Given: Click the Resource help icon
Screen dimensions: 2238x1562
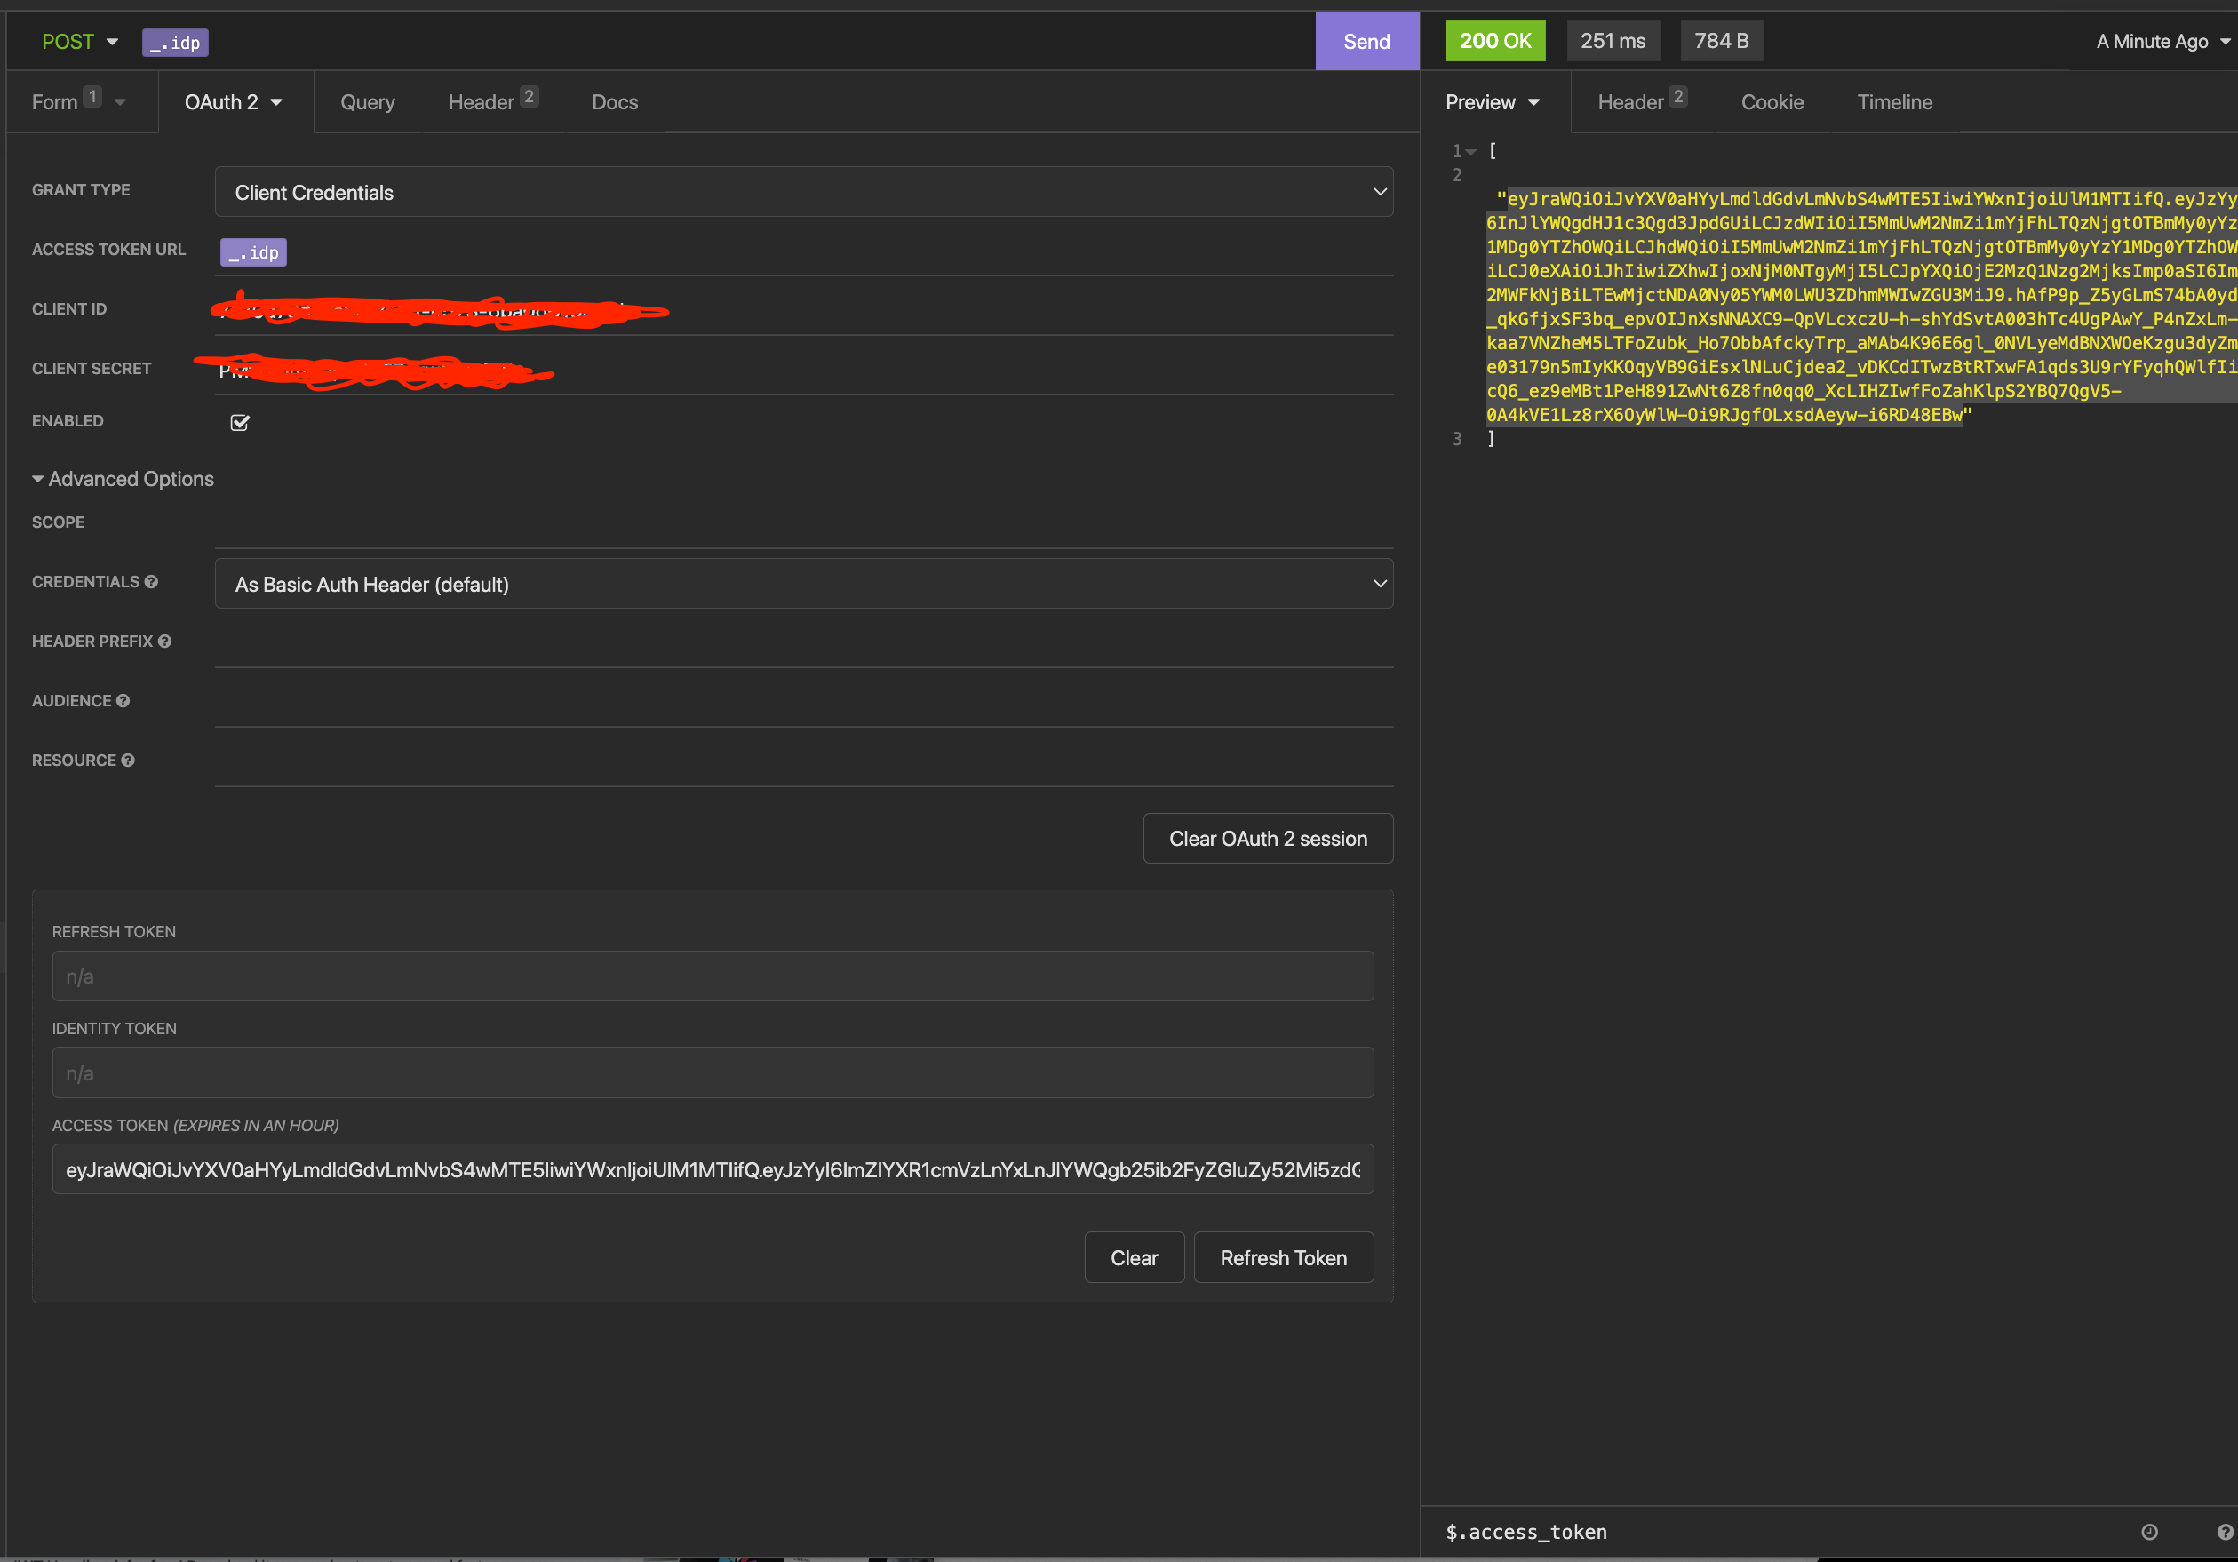Looking at the screenshot, I should pos(128,760).
